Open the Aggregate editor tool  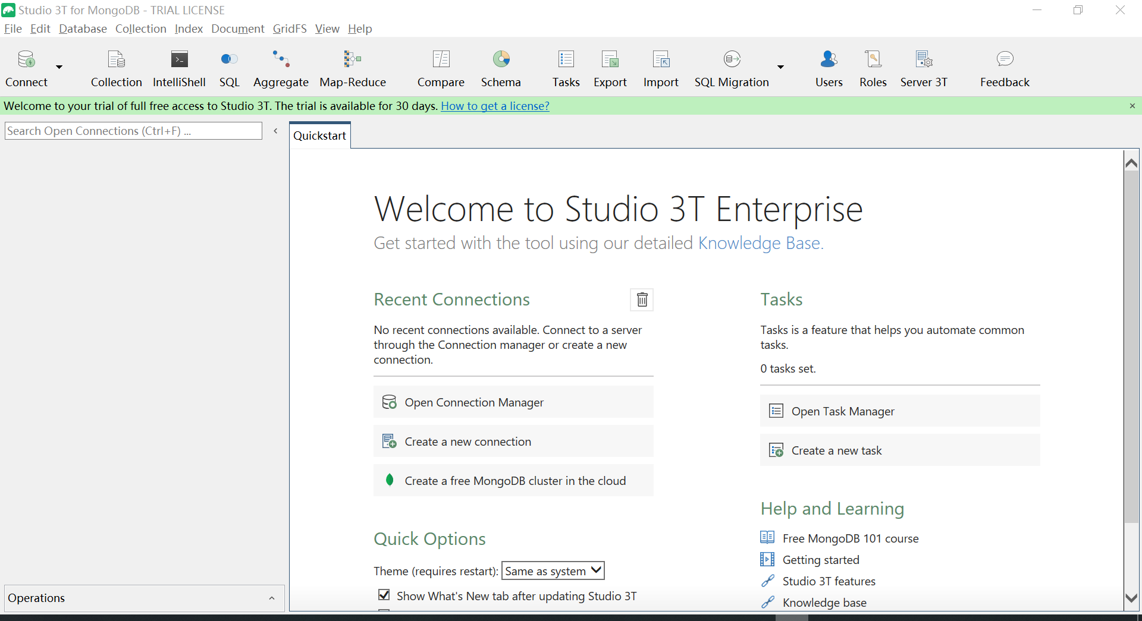click(x=281, y=68)
